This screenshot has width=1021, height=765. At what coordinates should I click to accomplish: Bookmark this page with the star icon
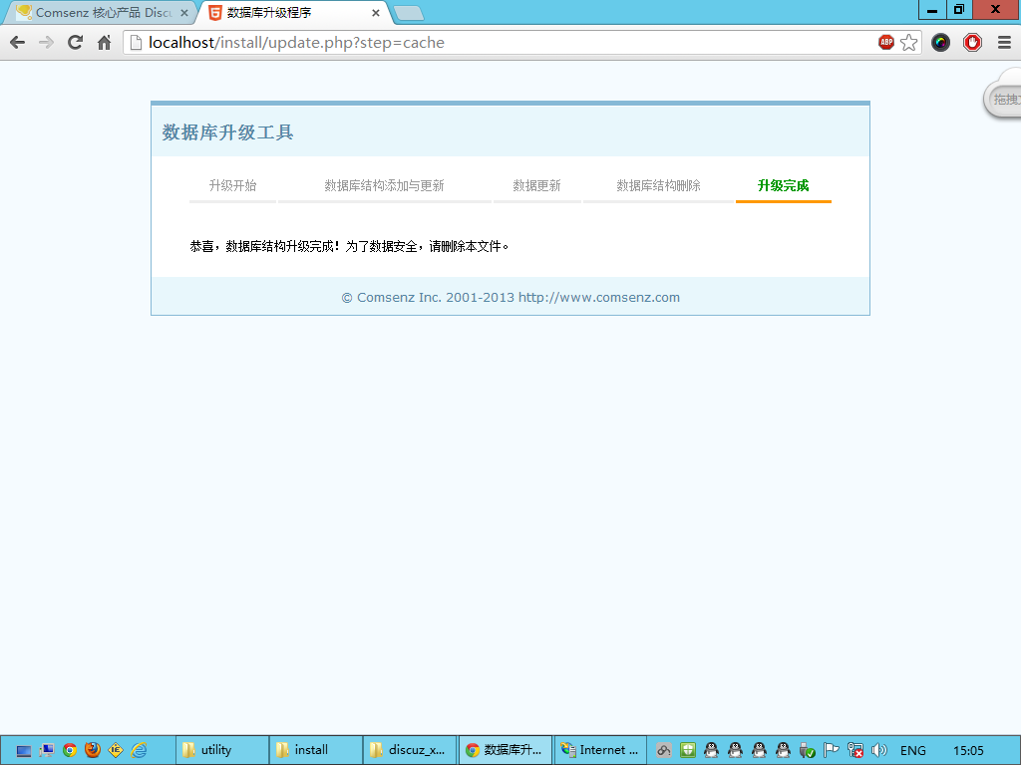(909, 42)
